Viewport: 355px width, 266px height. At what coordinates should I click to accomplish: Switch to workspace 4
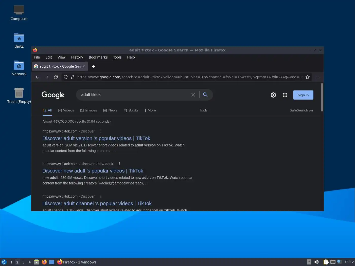pyautogui.click(x=30, y=262)
